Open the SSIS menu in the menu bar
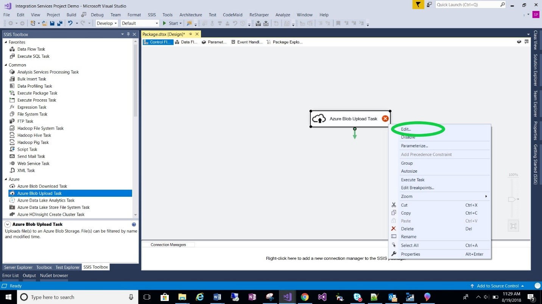The width and height of the screenshot is (542, 304). (x=152, y=15)
